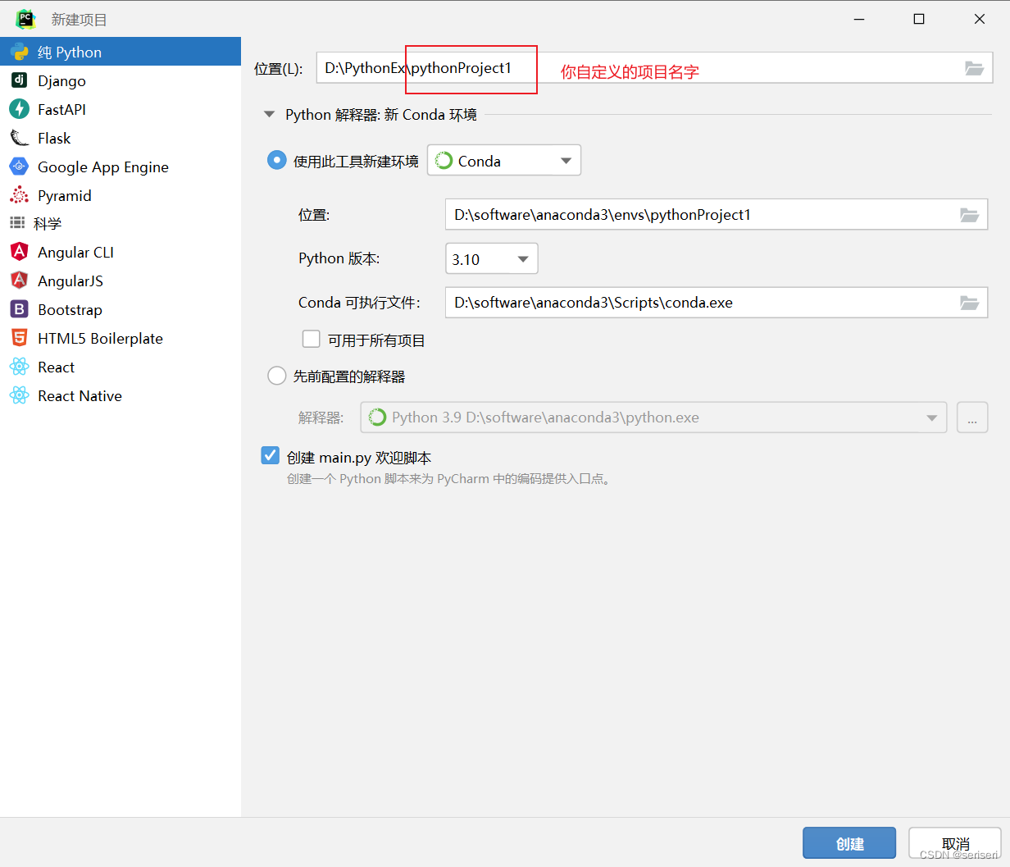Click the Pure Python project icon
Screen dimensions: 1010x867
tap(19, 52)
